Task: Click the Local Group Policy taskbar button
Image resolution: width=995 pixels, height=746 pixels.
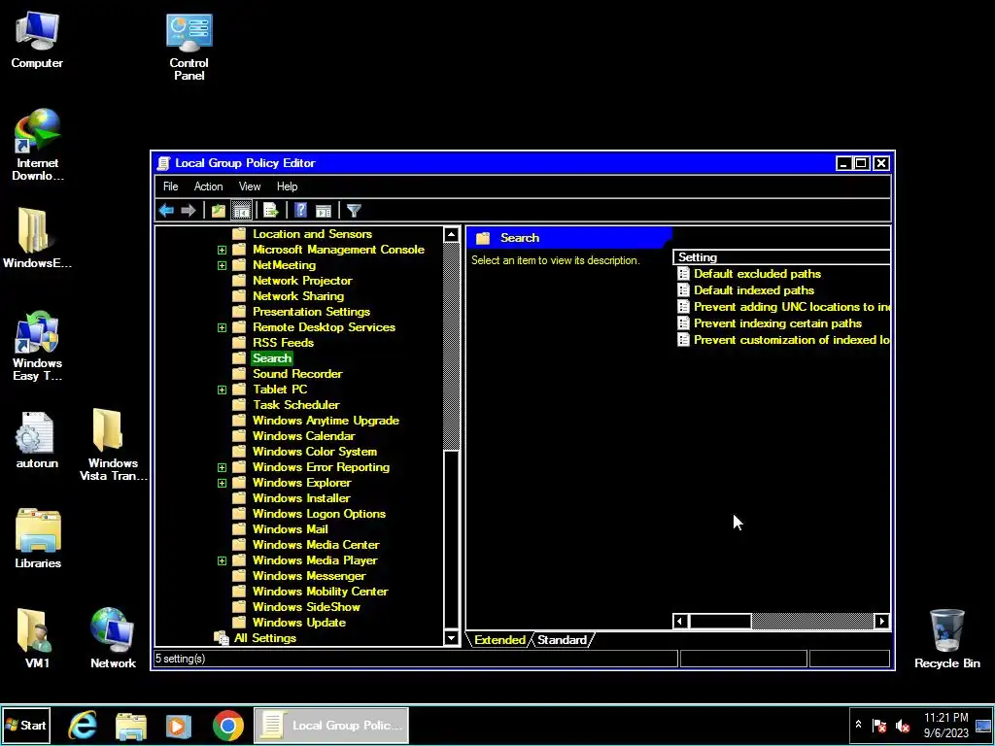Action: click(331, 725)
